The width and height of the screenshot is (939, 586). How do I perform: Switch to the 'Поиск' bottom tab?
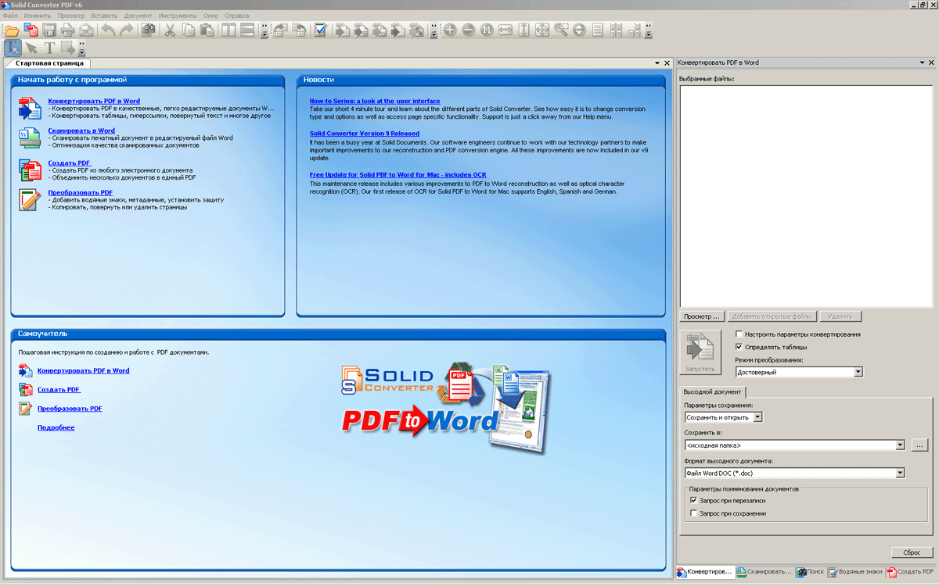coord(810,572)
